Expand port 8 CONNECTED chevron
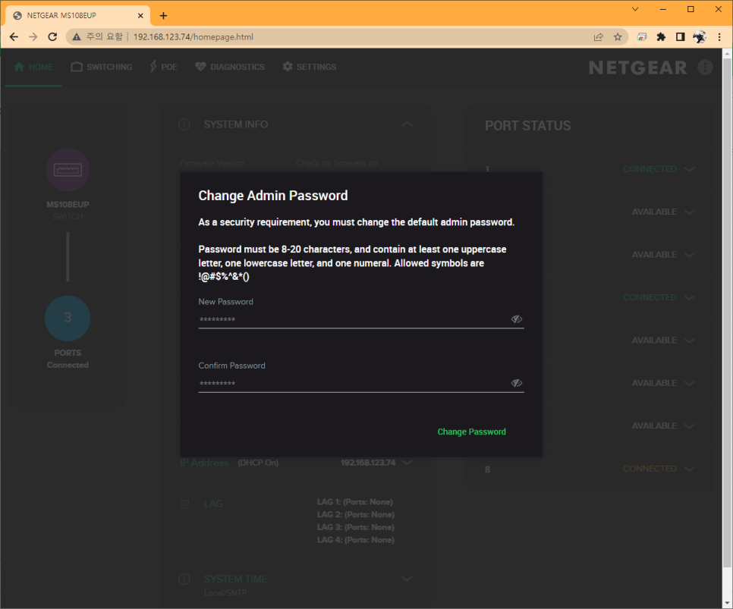Screen dimensions: 733x609 pyautogui.click(x=690, y=469)
